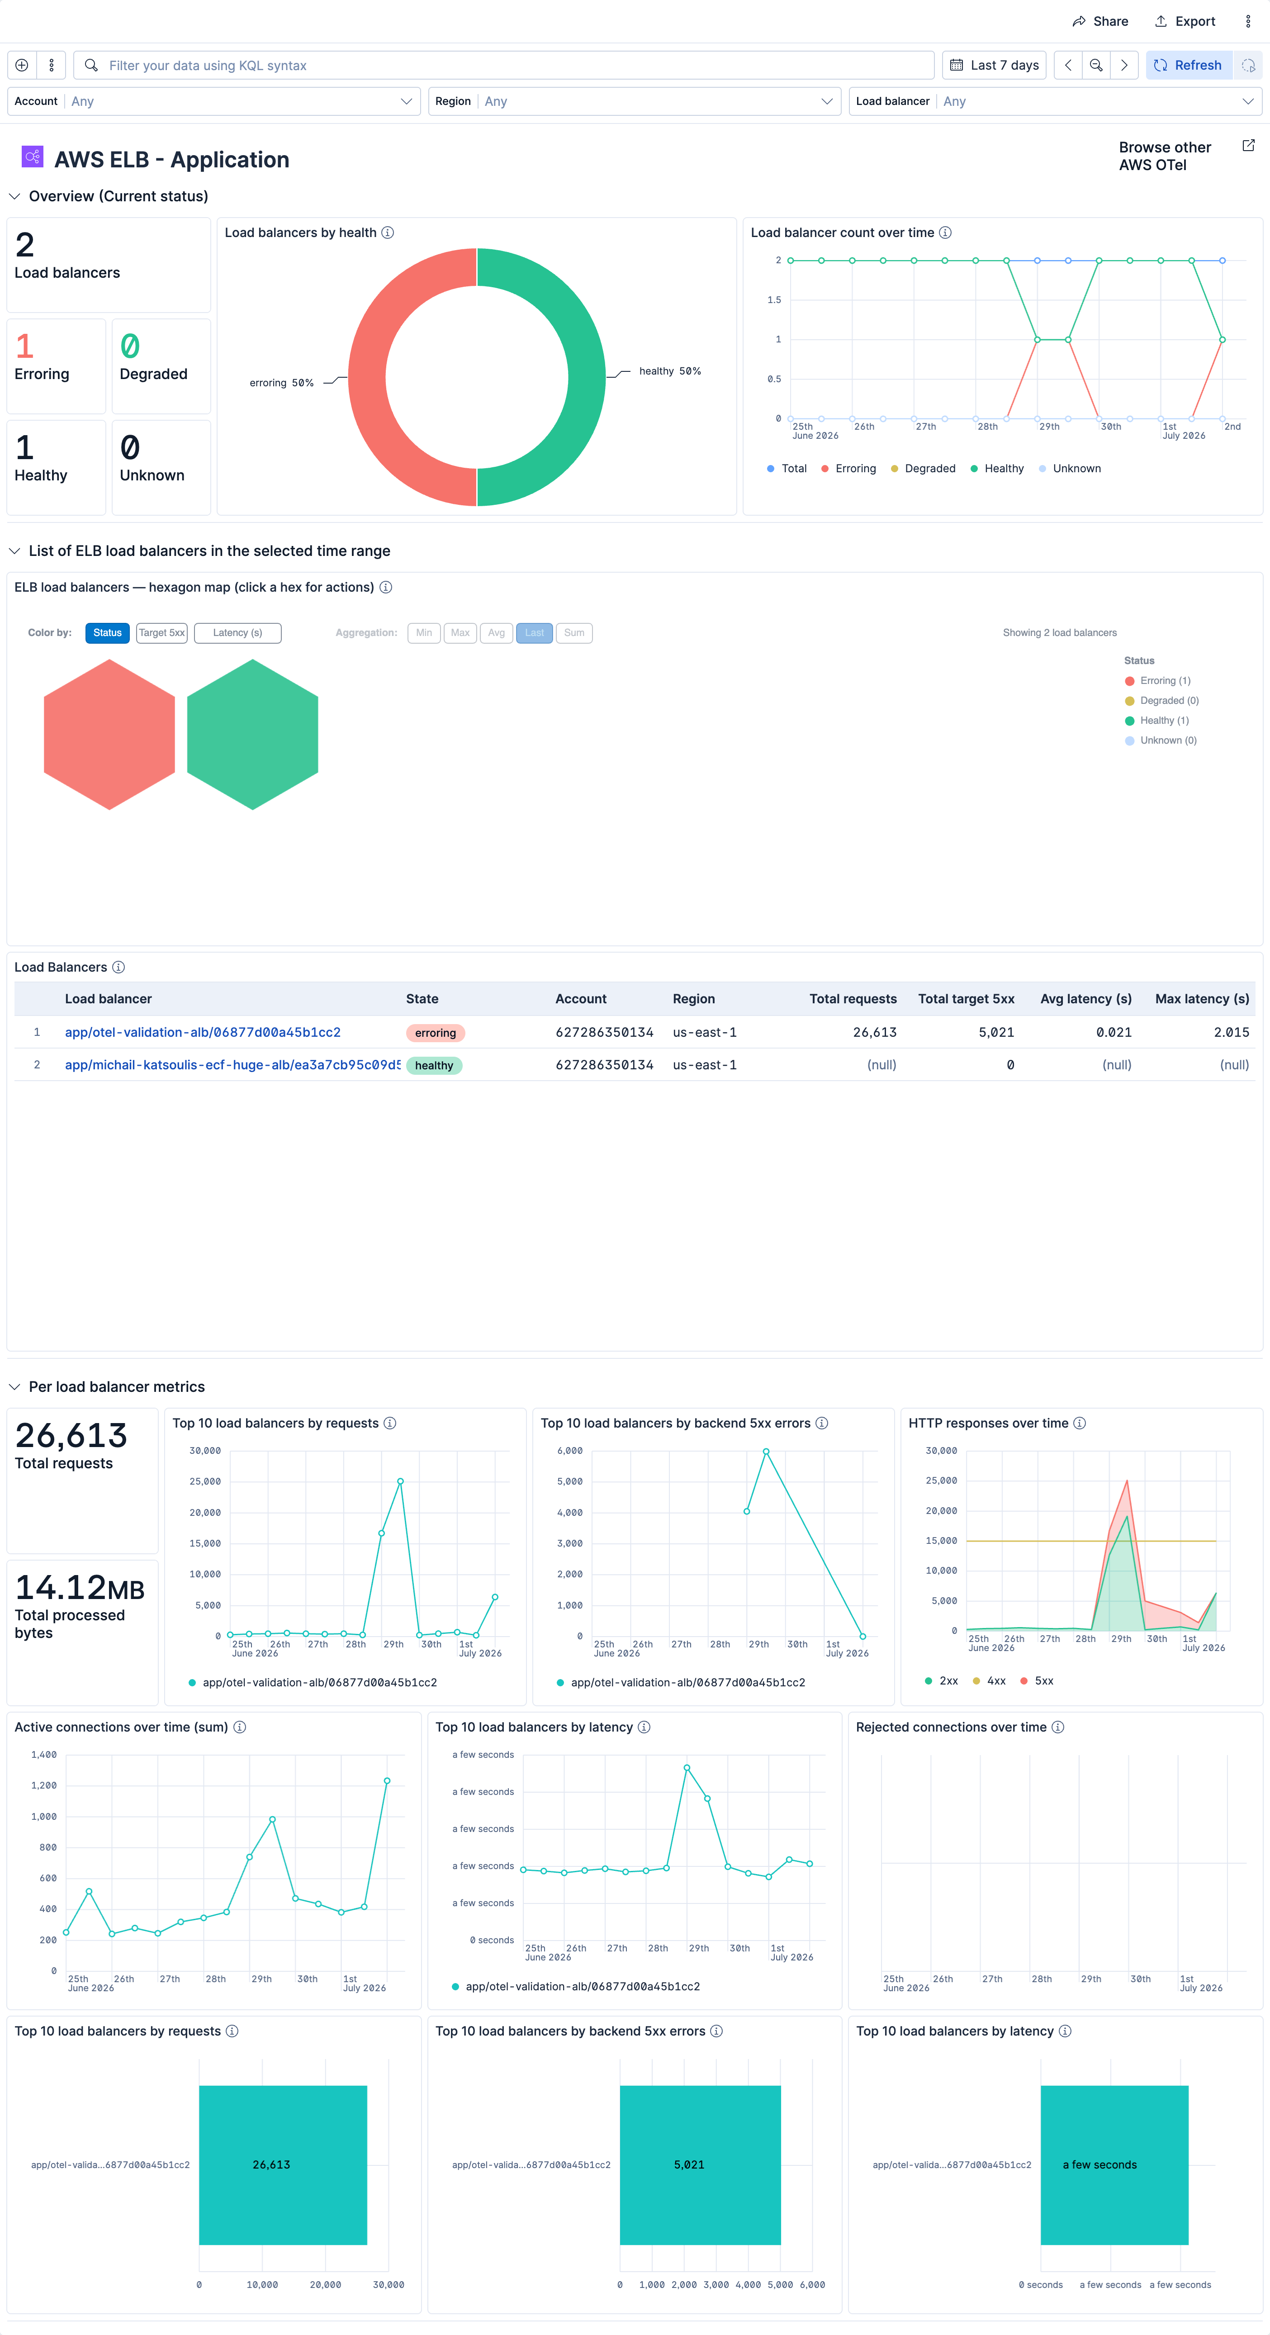
Task: Click the external link icon near Browse other
Action: click(x=1248, y=145)
